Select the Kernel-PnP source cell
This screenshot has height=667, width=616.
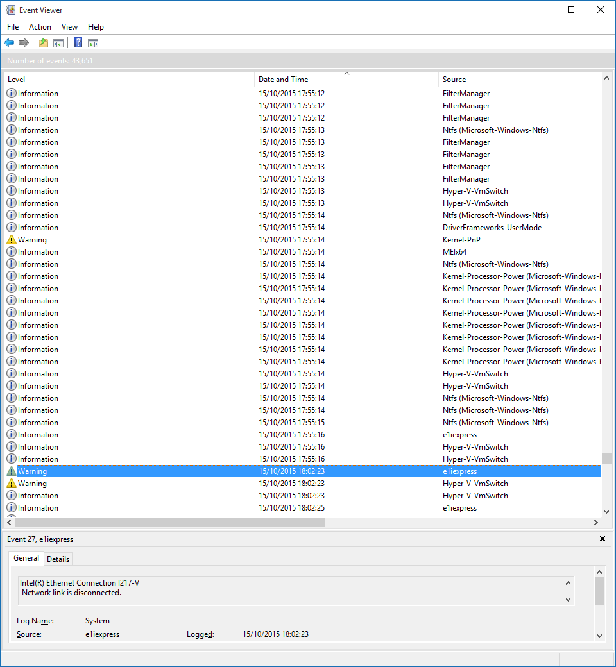pyautogui.click(x=461, y=239)
